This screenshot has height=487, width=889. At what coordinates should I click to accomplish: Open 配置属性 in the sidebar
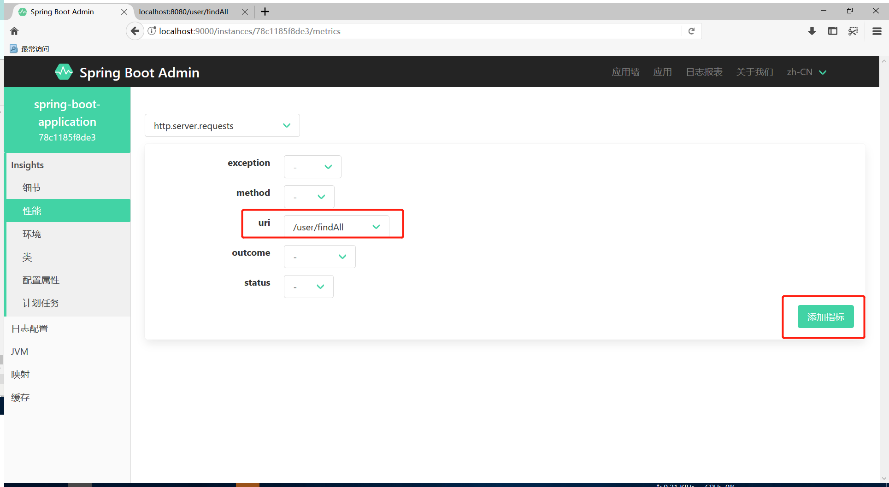coord(68,280)
